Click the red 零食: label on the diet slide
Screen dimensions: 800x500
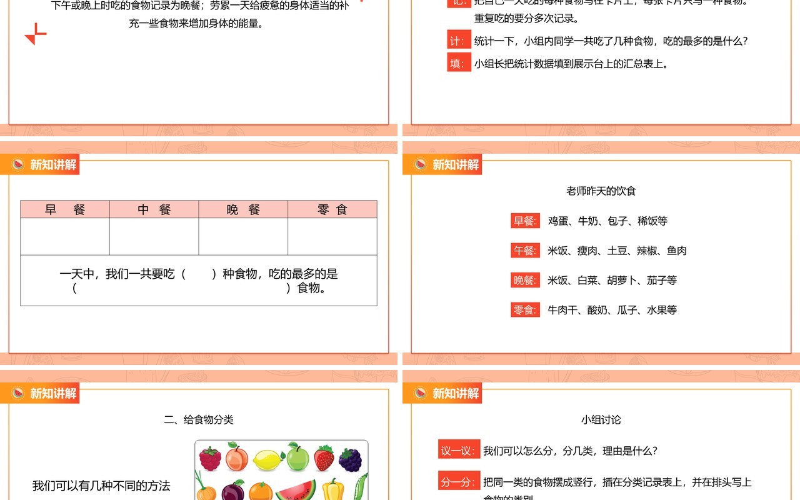click(525, 309)
